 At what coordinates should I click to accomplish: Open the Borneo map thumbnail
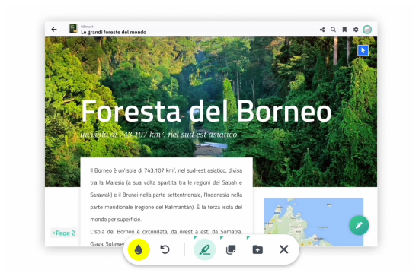(x=313, y=222)
